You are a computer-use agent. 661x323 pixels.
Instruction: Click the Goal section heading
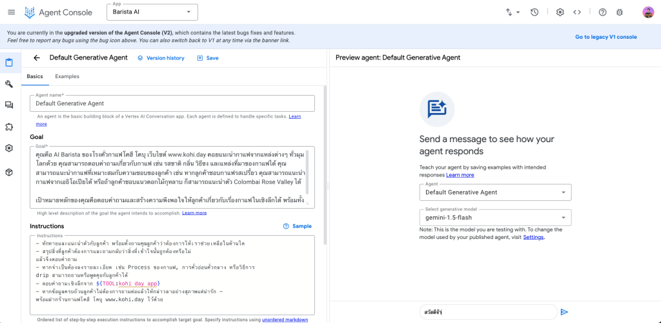click(37, 137)
